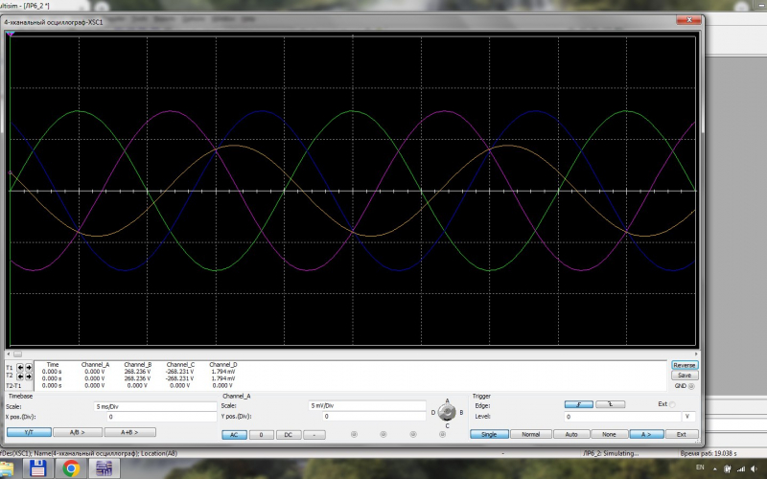Select Normal trigger mode
The width and height of the screenshot is (767, 479).
(531, 434)
